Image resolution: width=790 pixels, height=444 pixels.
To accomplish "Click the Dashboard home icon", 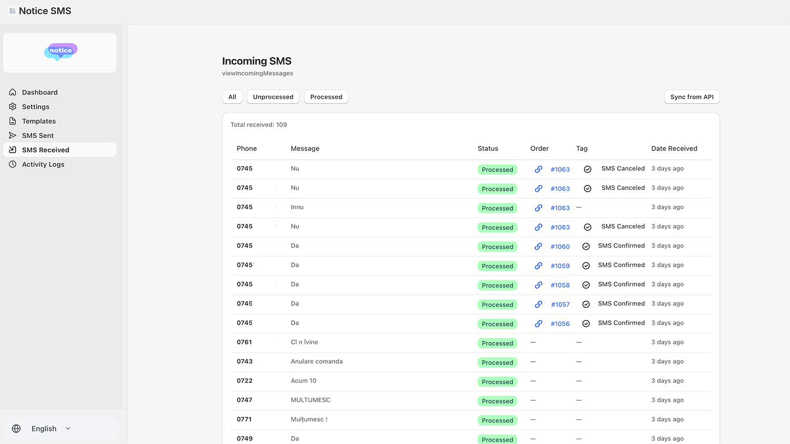I will click(x=13, y=92).
